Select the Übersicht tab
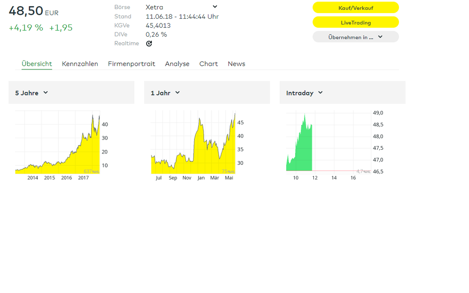 click(37, 64)
